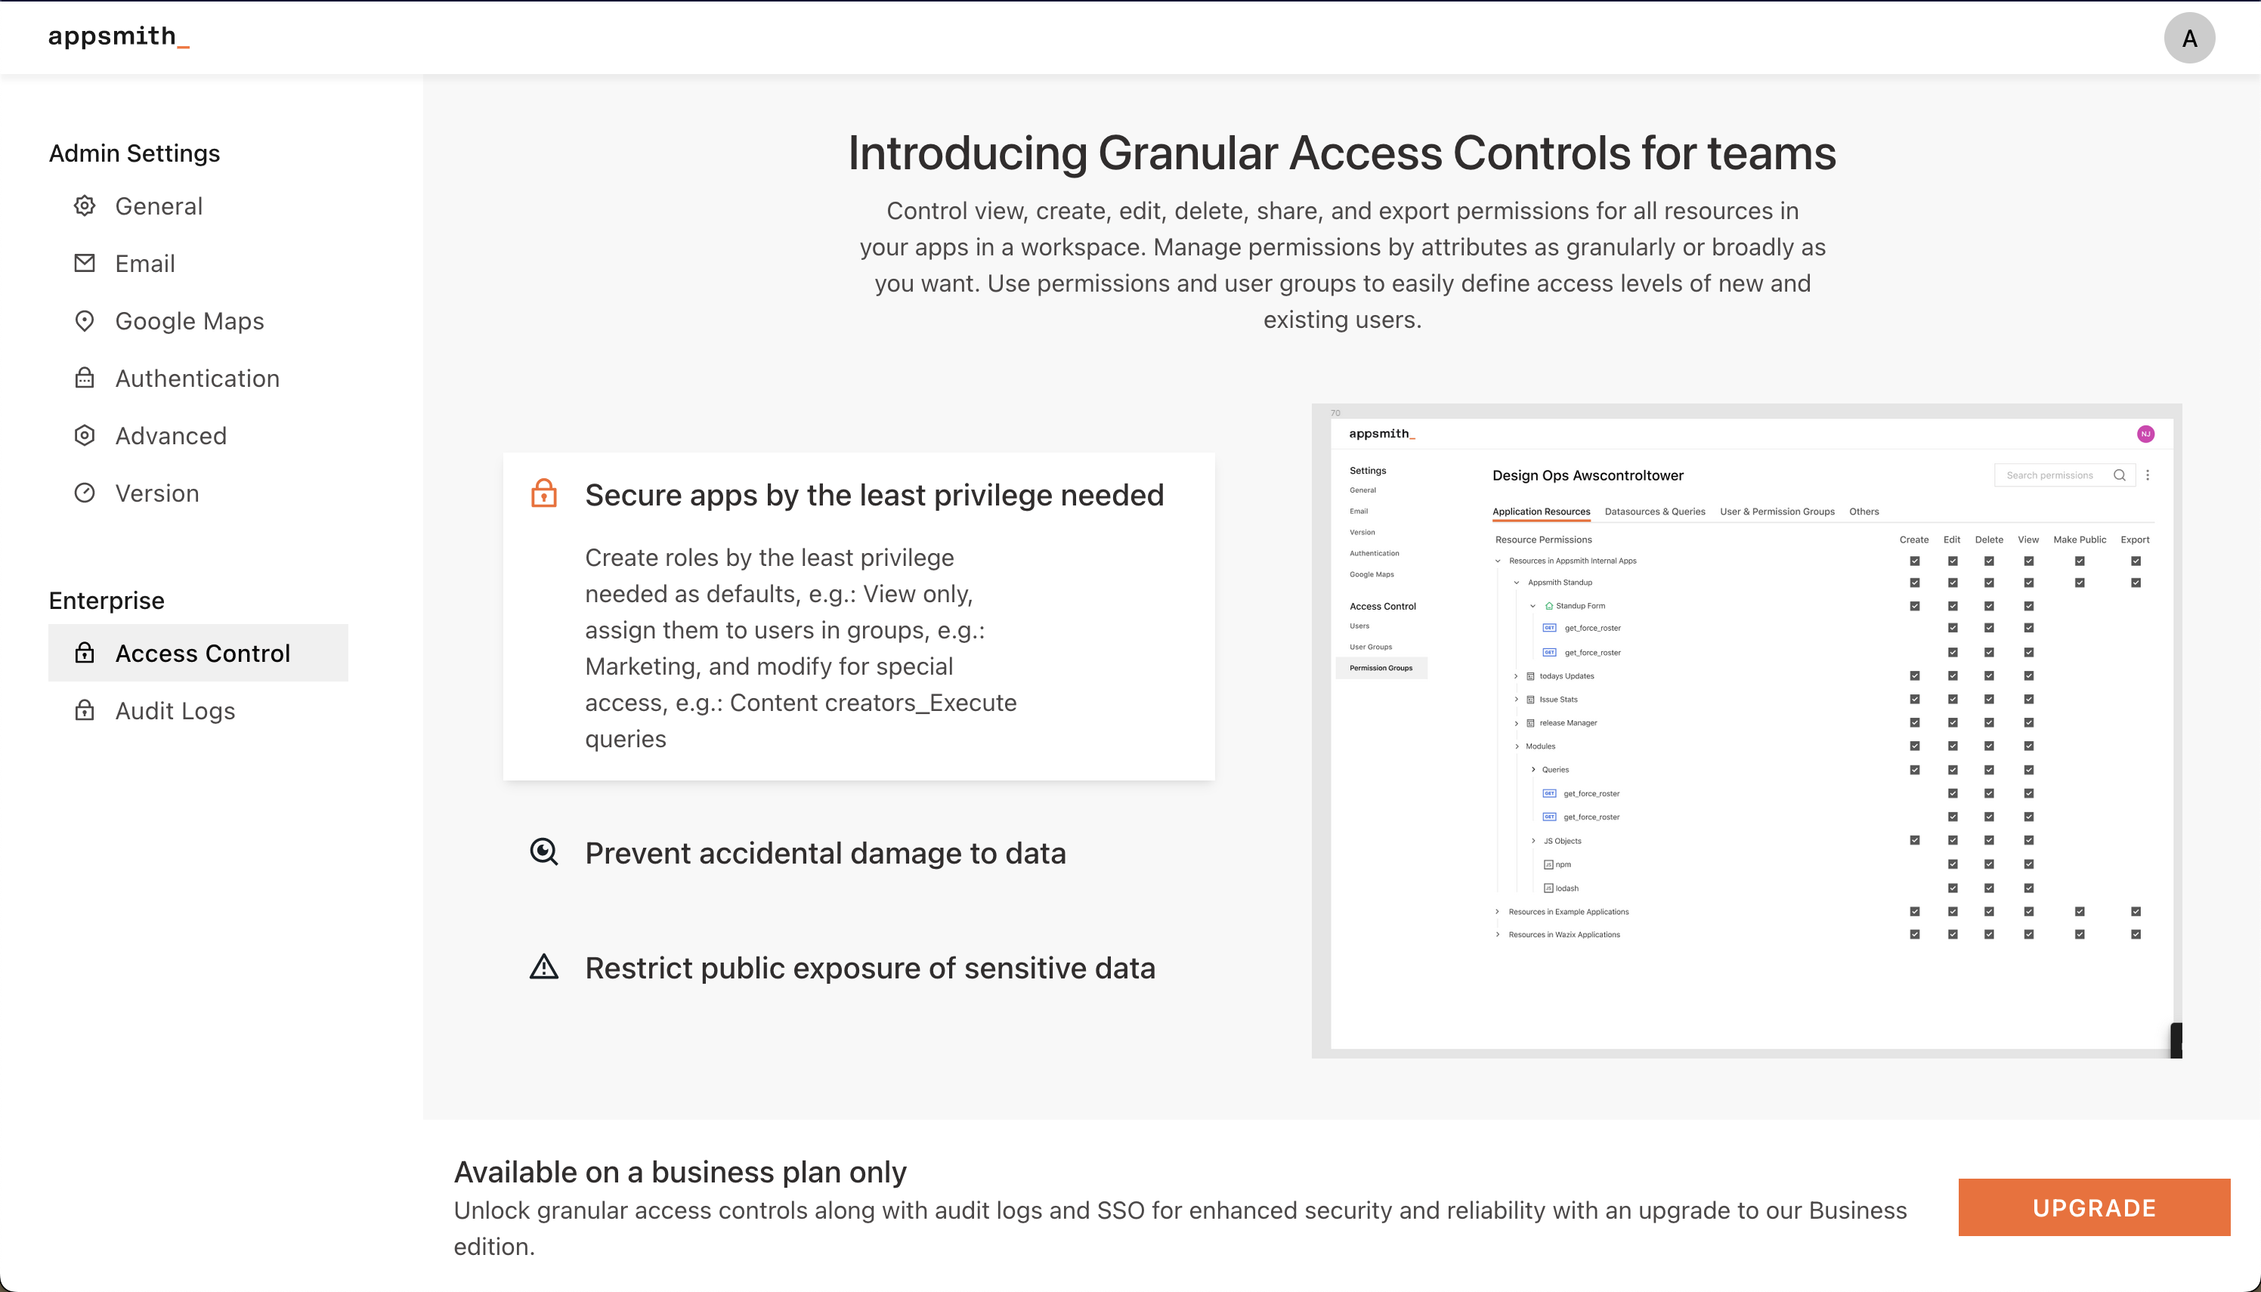Click the Google Maps pin icon
The width and height of the screenshot is (2261, 1292).
pyautogui.click(x=85, y=321)
